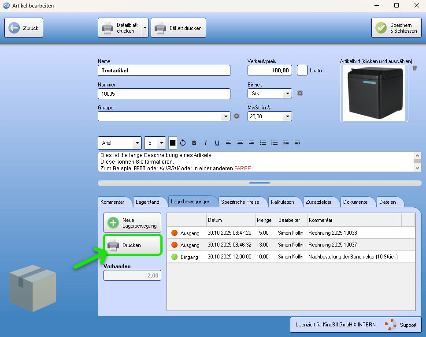Underline the selected description text
This screenshot has width=426, height=337.
click(x=217, y=143)
